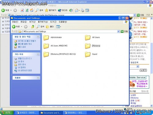Viewport: 153px width, 115px height.
Task: Open View menu in Explorer window
Action: (x=32, y=22)
